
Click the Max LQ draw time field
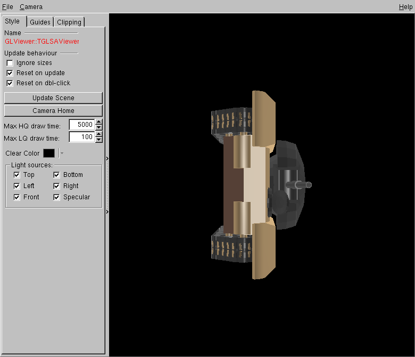click(x=82, y=137)
